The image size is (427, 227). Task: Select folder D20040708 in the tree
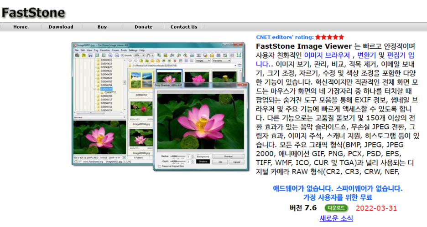pyautogui.click(x=106, y=96)
